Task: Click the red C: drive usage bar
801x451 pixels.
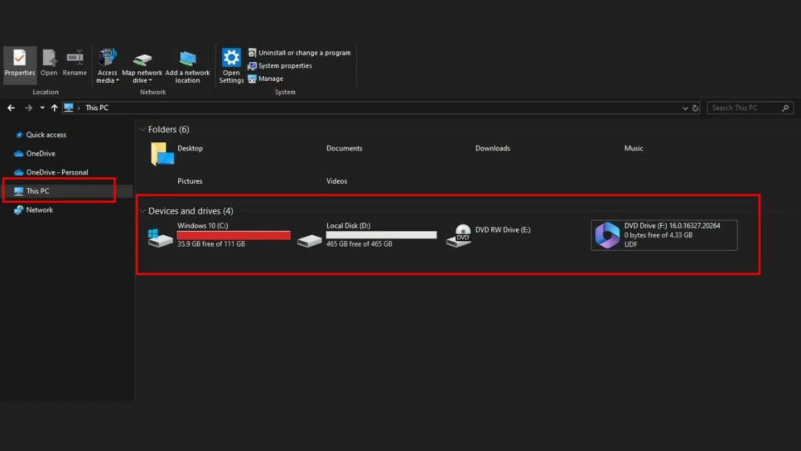Action: (x=233, y=235)
